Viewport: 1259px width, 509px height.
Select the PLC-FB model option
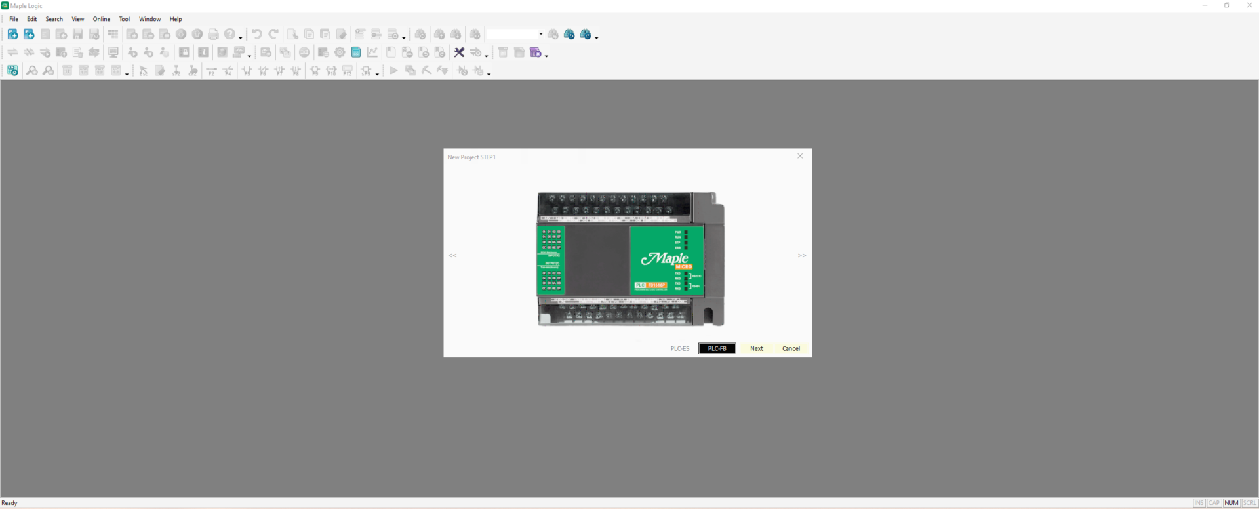pyautogui.click(x=717, y=348)
